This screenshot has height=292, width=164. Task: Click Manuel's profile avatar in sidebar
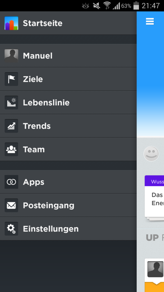[11, 56]
